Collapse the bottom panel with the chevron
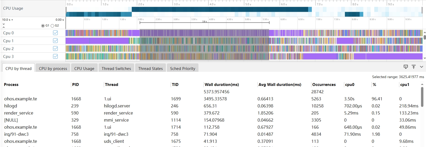This screenshot has width=426, height=147. [x=421, y=67]
